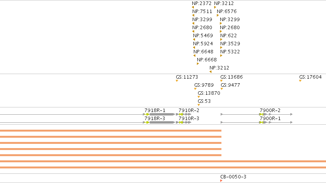Image resolution: width=326 pixels, height=183 pixels.
Task: Click the right-pointing arrow marker under NP:3212
Action: click(x=215, y=8)
